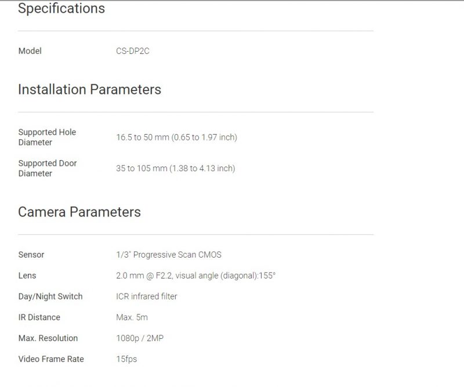Click the Camera Parameters heading
Image resolution: width=464 pixels, height=387 pixels.
point(79,212)
